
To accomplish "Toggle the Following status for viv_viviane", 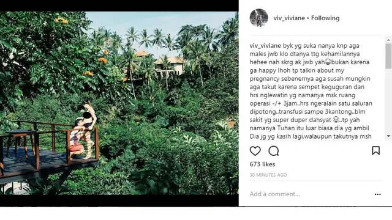I will [325, 18].
